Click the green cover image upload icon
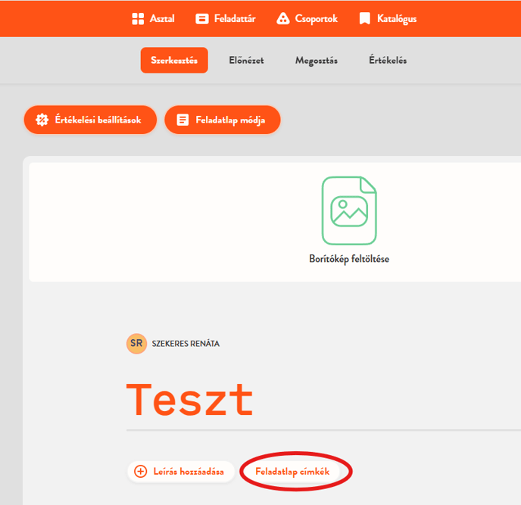Viewport: 521px width, 505px height. [x=348, y=210]
